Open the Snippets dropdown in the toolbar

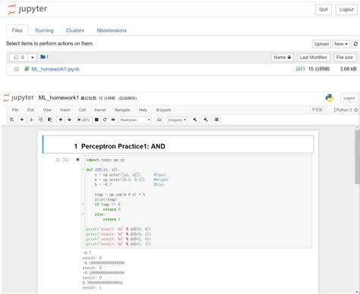[177, 120]
